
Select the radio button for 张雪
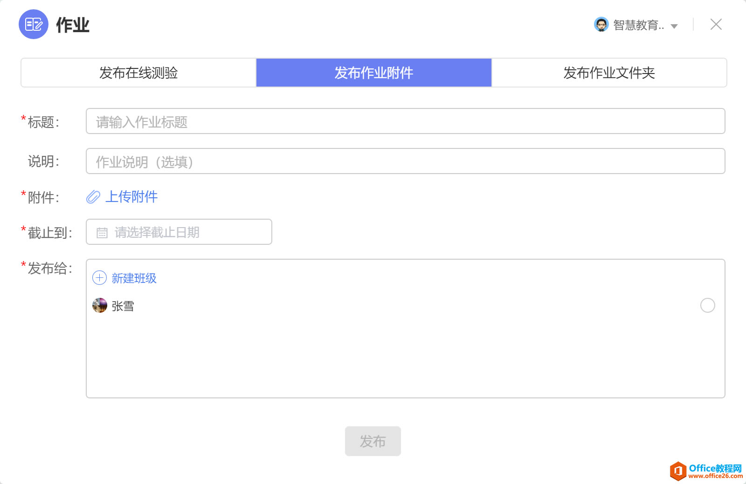tap(707, 305)
